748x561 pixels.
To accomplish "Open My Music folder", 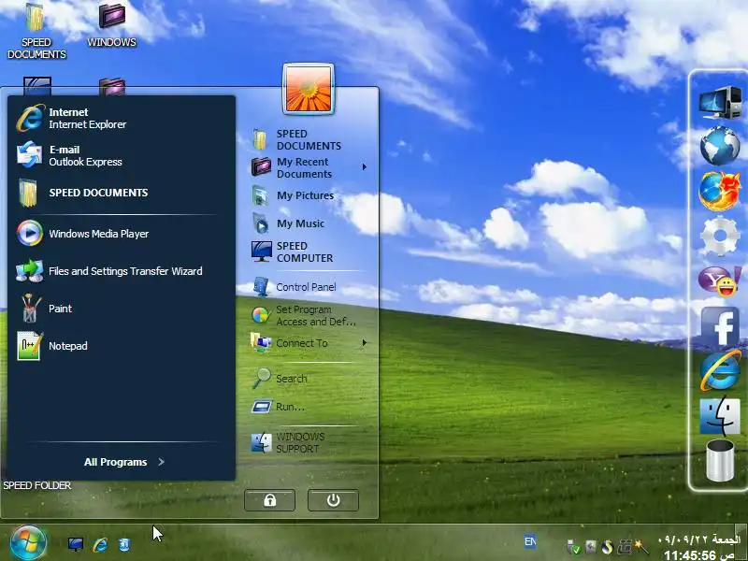I will point(289,223).
